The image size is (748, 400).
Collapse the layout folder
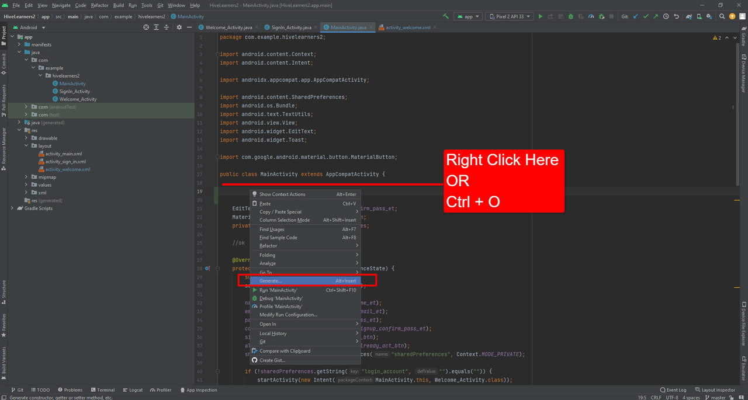[x=26, y=146]
